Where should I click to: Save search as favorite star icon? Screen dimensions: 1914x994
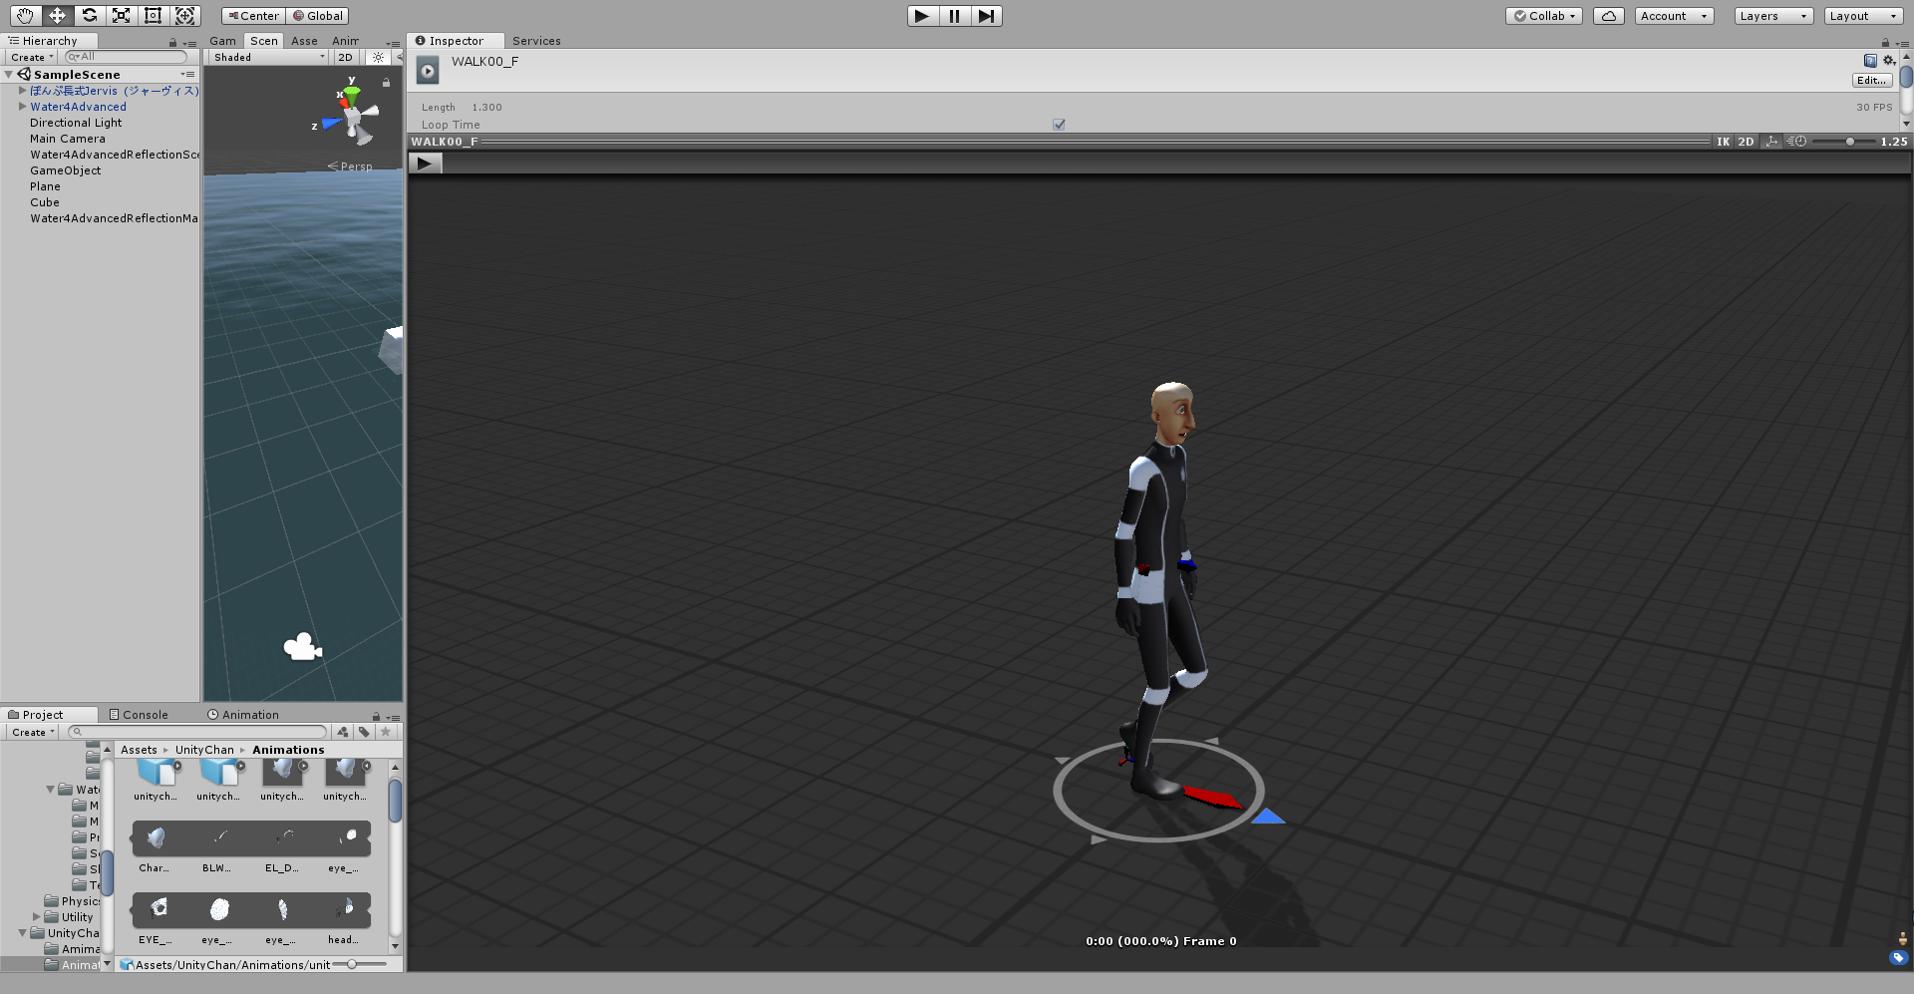386,732
